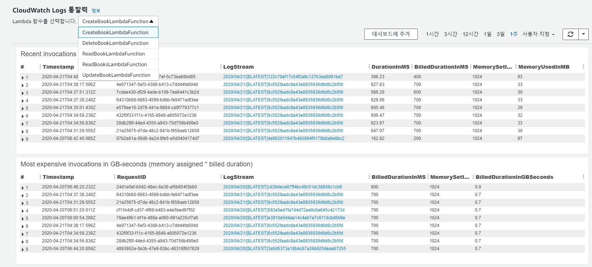
Task: Open the 정보 info link
Action: (96, 11)
